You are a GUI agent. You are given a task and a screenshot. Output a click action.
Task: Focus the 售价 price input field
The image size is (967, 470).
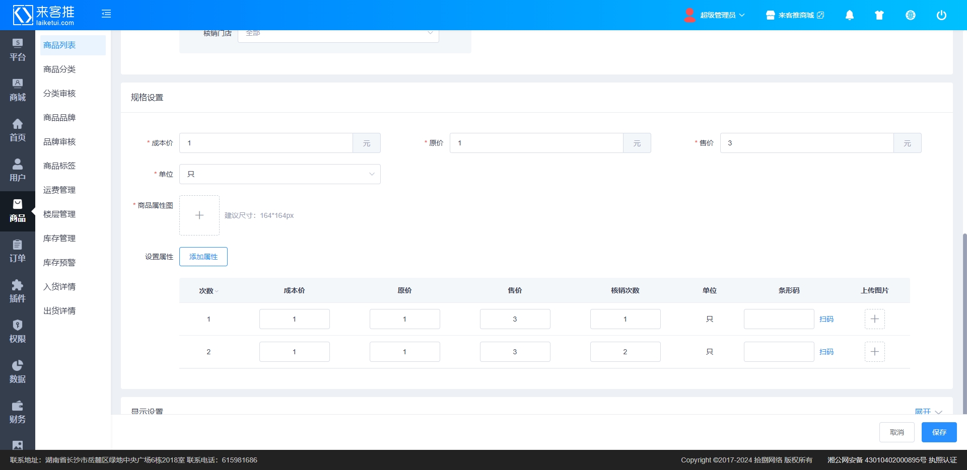(x=806, y=143)
